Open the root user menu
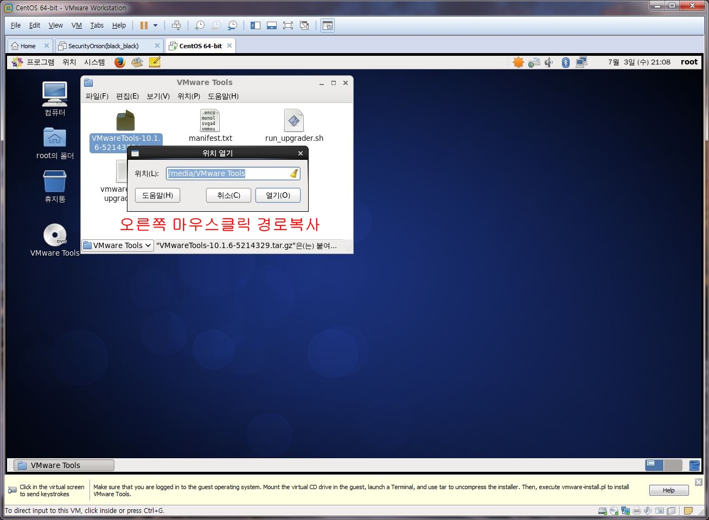The height and width of the screenshot is (520, 709). (689, 62)
